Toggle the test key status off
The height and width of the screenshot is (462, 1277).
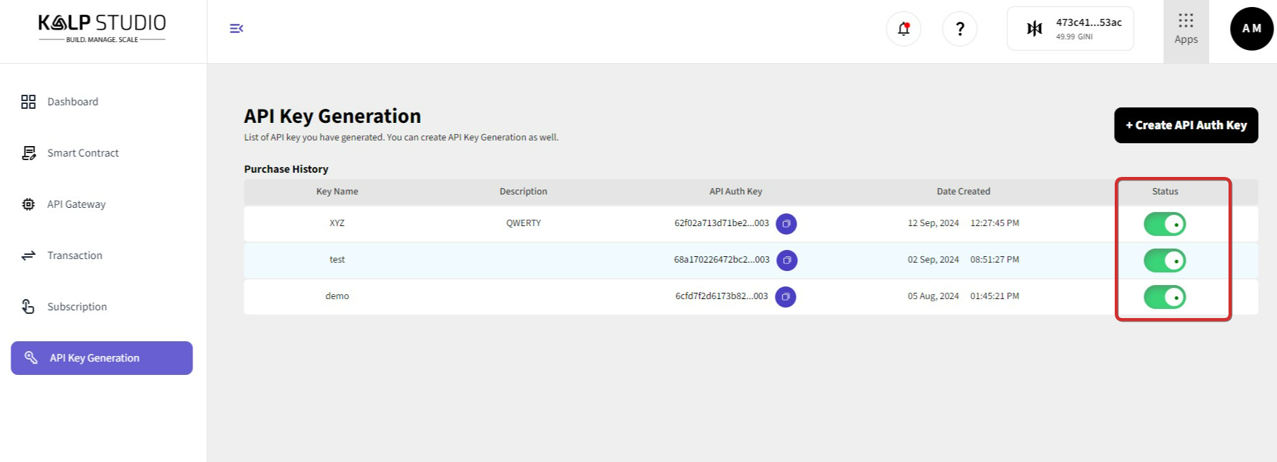click(x=1165, y=260)
